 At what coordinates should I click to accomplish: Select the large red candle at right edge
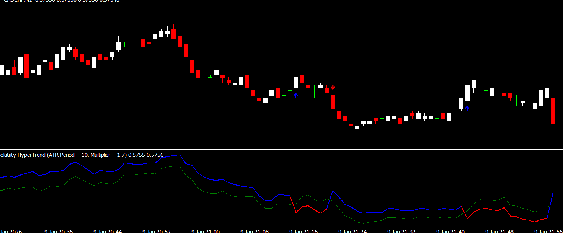tap(553, 111)
